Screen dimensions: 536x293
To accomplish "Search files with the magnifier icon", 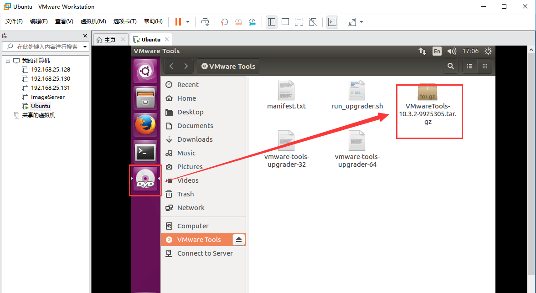I will pos(451,67).
